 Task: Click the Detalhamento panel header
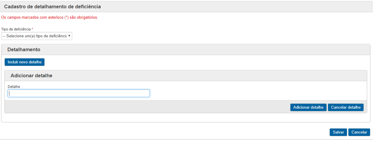coord(186,50)
